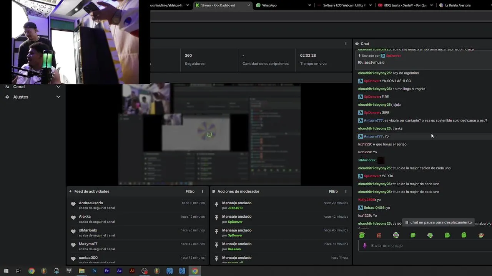Insert the halo green emote
Image resolution: width=492 pixels, height=276 pixels.
pyautogui.click(x=362, y=235)
